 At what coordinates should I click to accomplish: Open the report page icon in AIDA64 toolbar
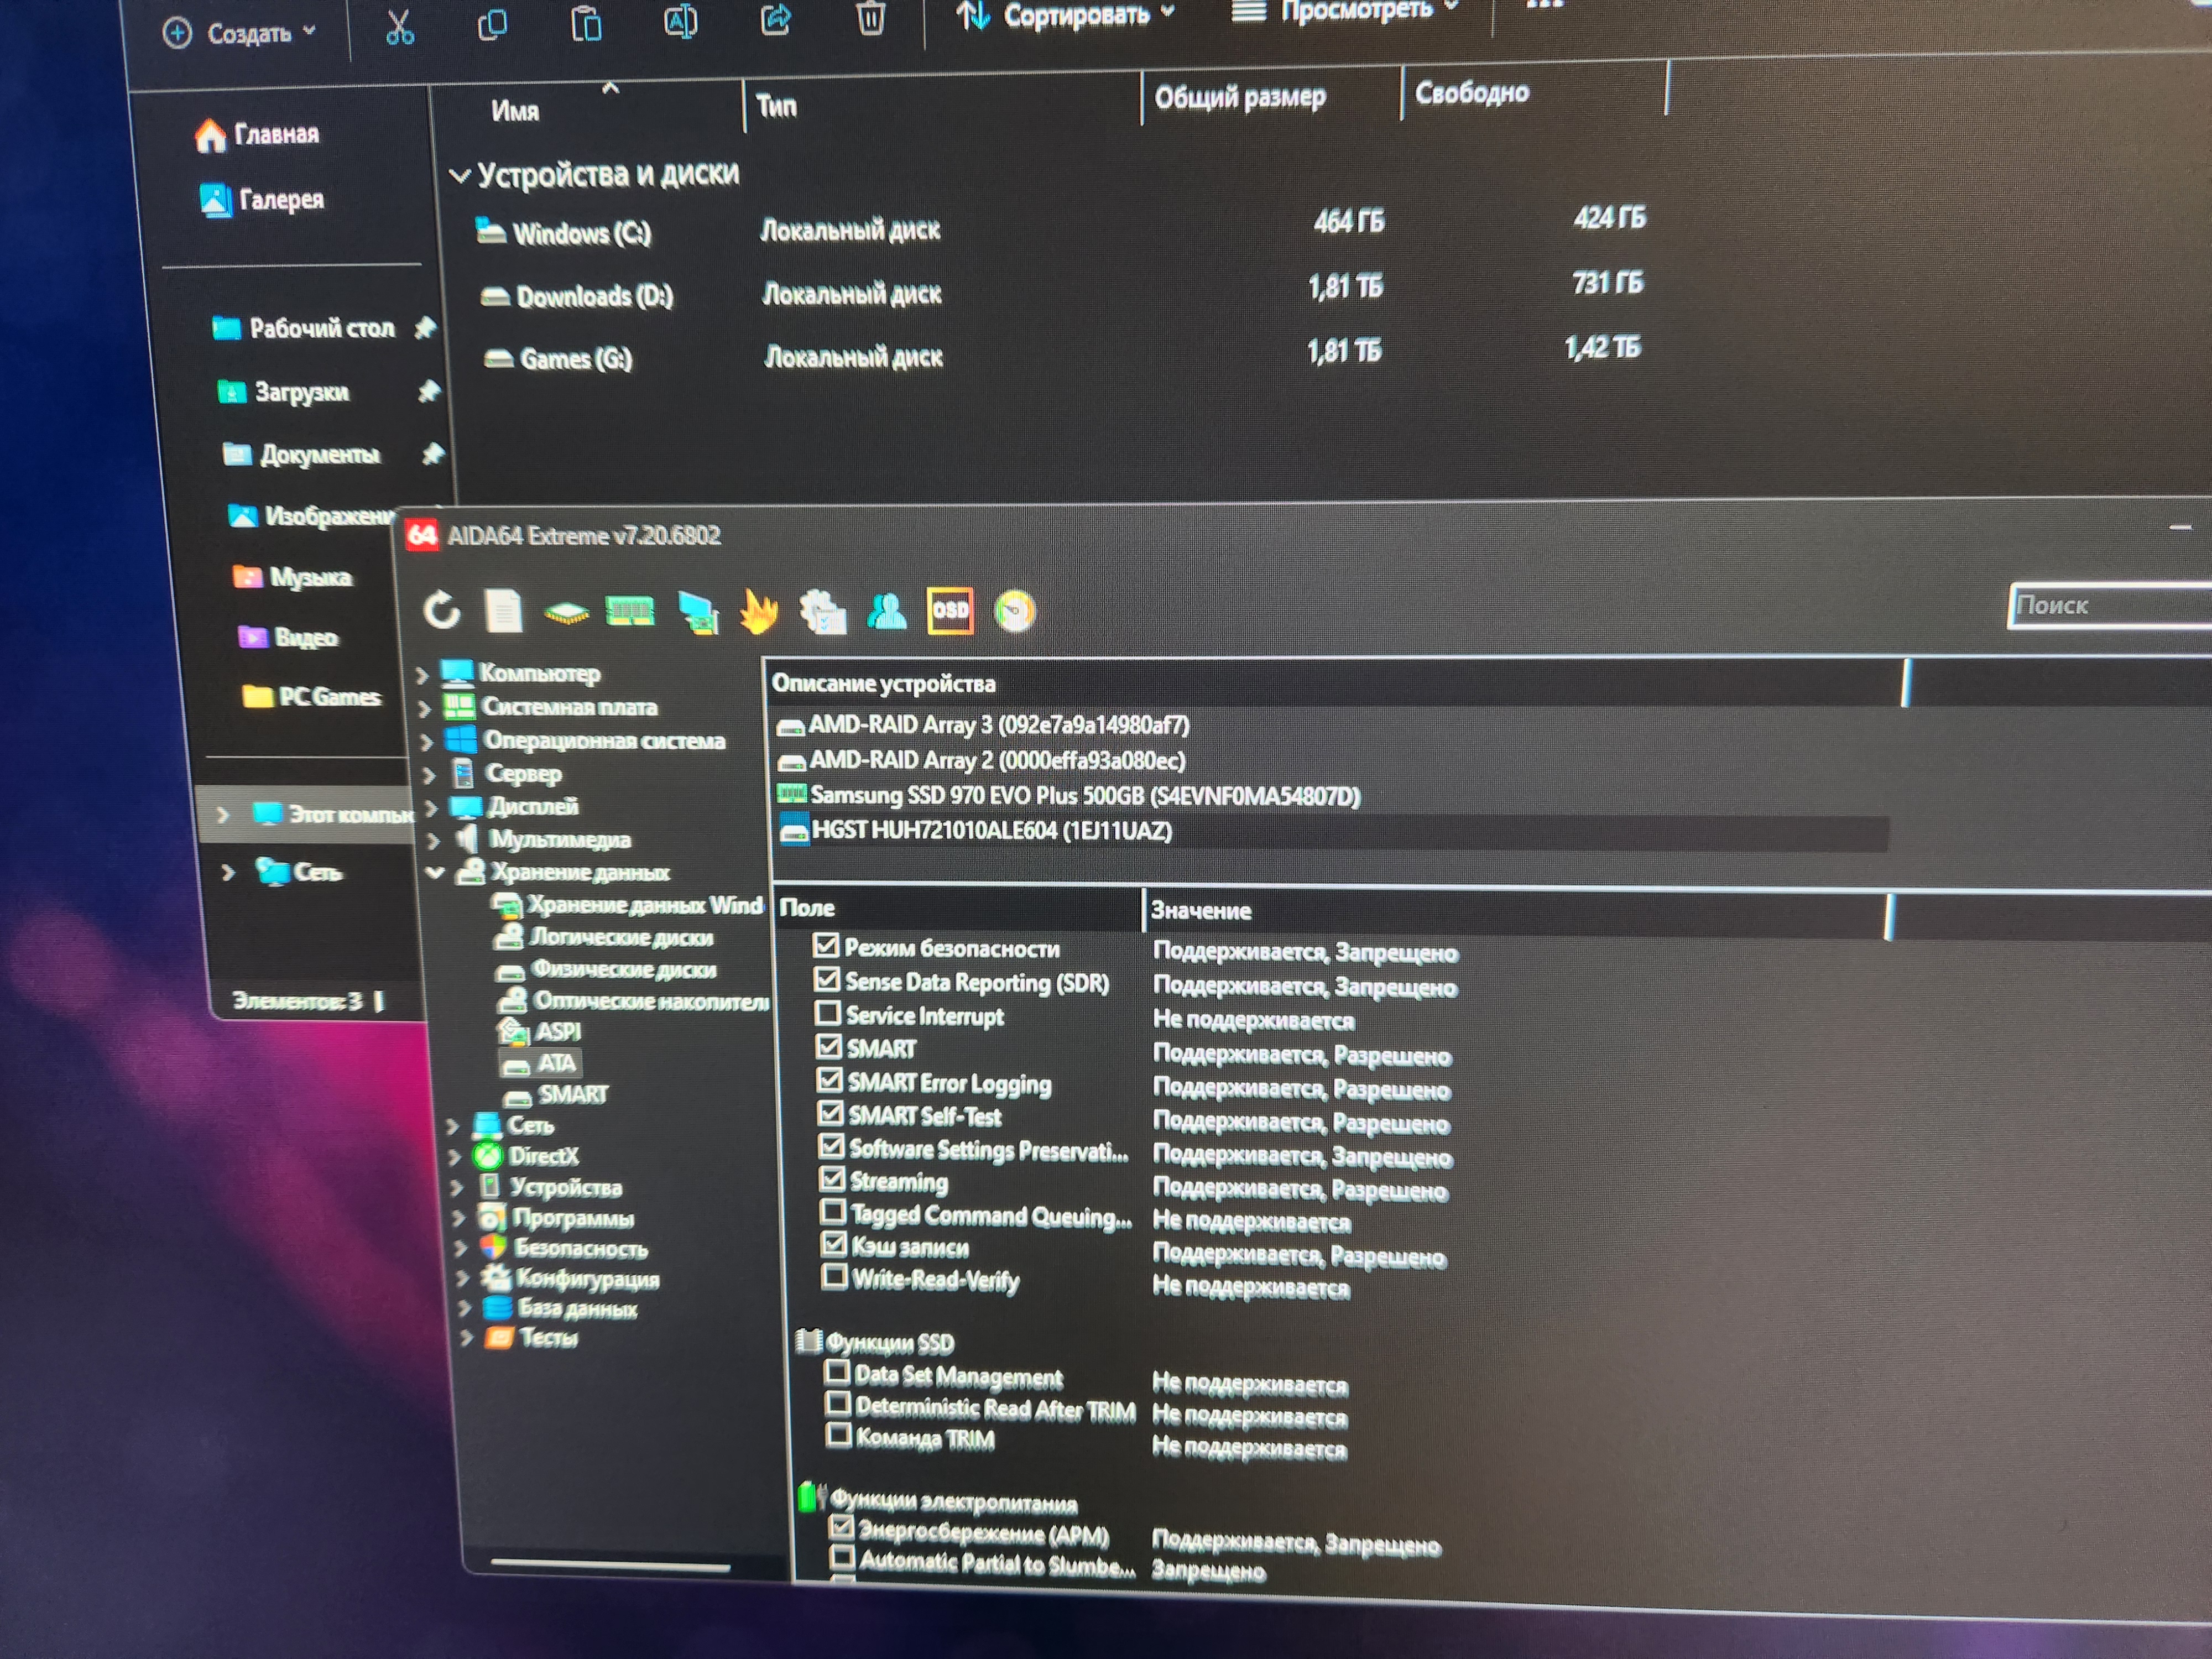(503, 610)
